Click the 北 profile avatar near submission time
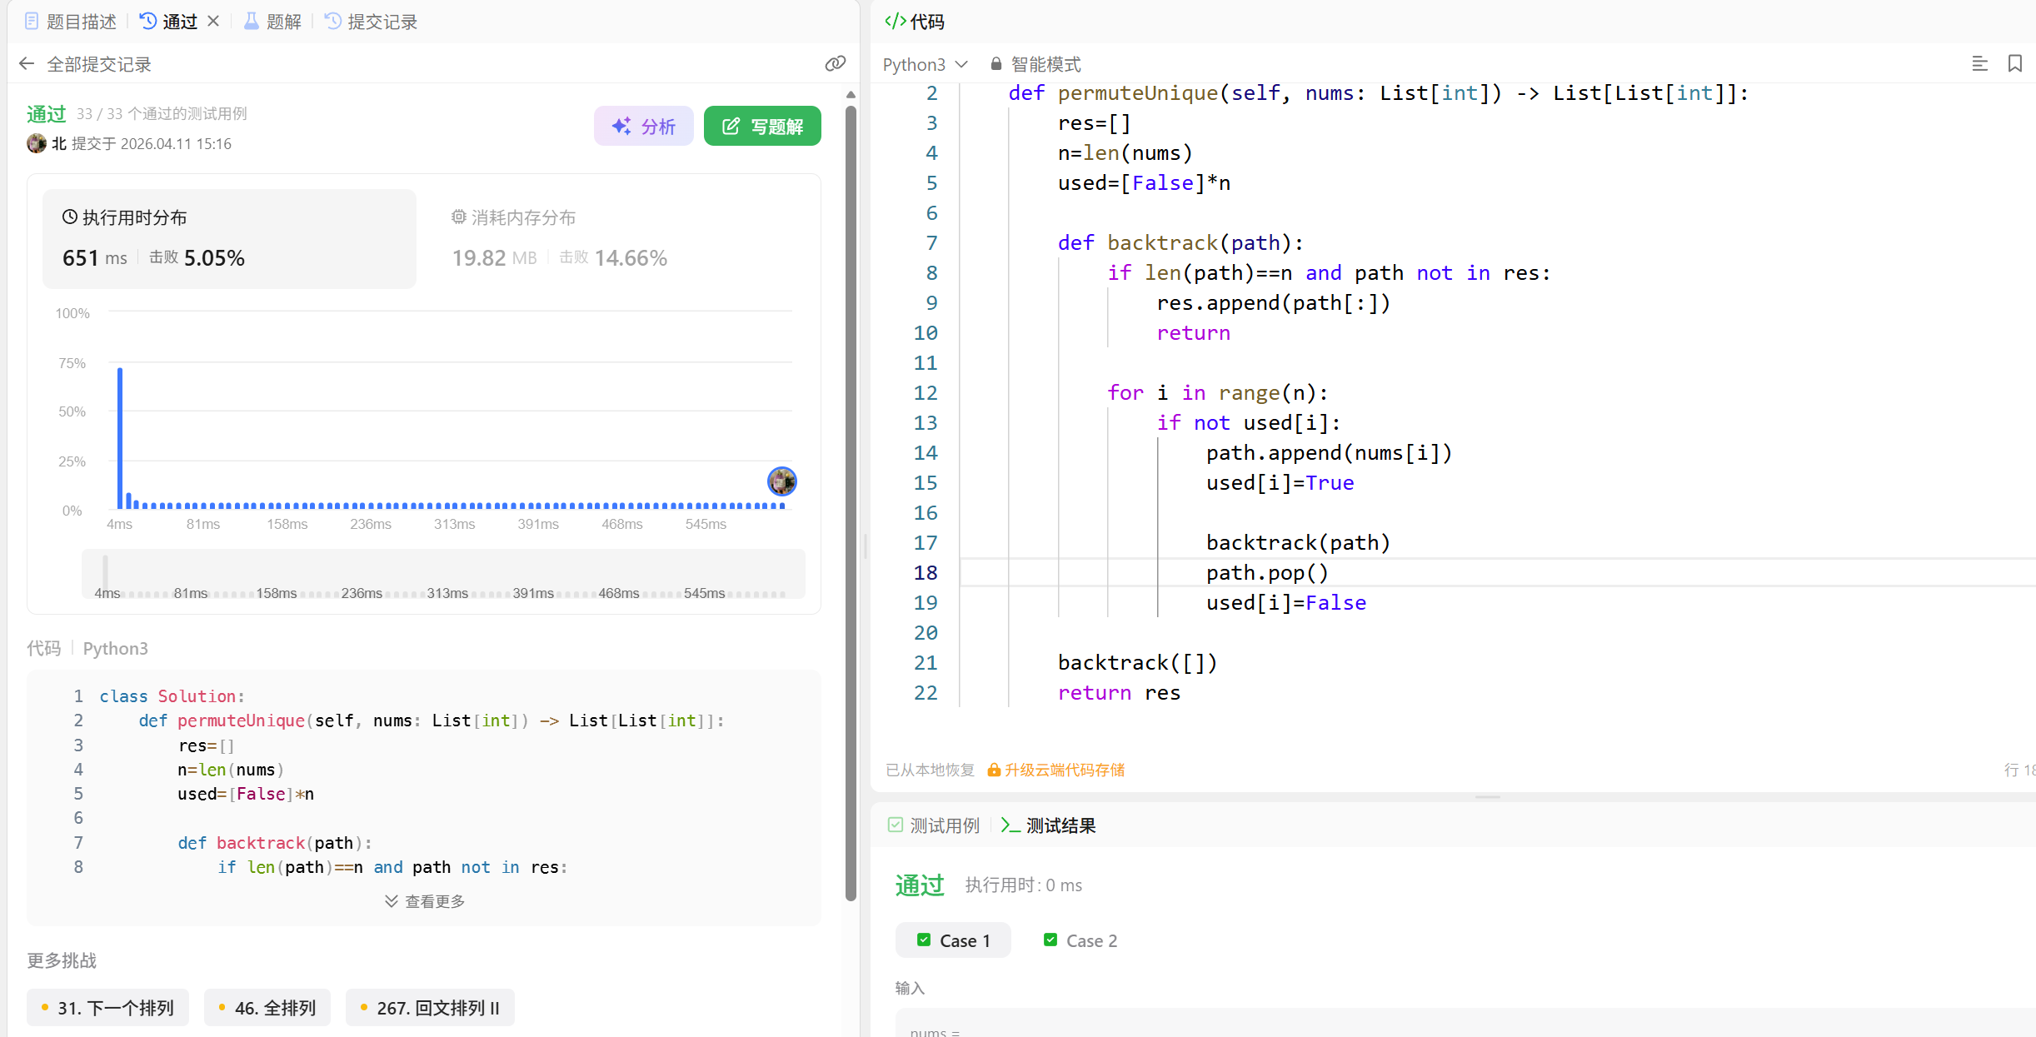Image resolution: width=2036 pixels, height=1037 pixels. [37, 143]
